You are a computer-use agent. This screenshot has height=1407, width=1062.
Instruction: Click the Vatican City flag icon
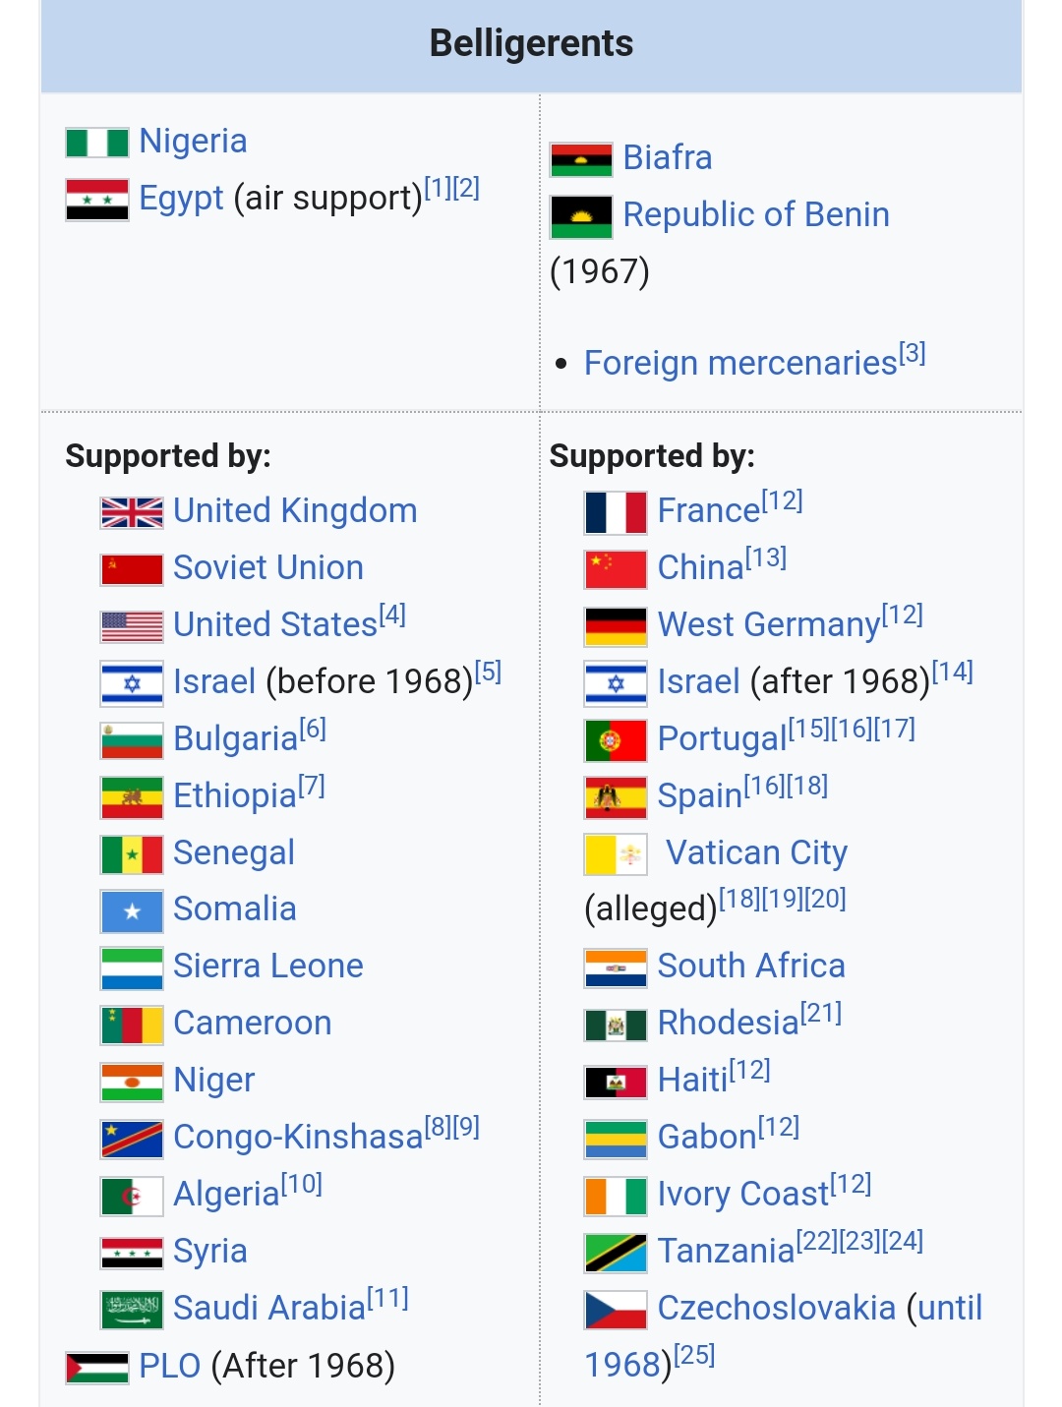click(616, 854)
